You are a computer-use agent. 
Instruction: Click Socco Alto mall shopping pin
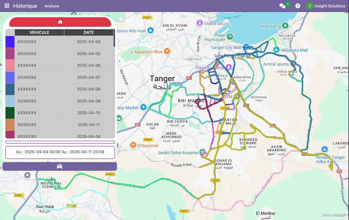pos(150,30)
